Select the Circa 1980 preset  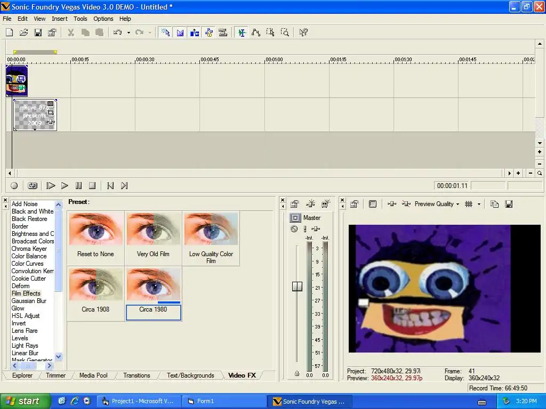pyautogui.click(x=153, y=293)
